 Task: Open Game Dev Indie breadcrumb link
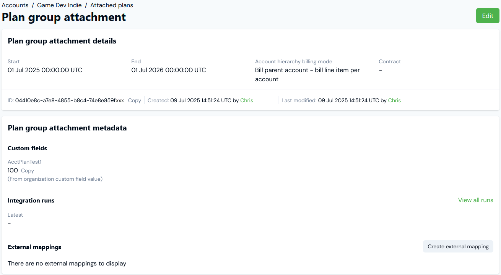pos(59,5)
